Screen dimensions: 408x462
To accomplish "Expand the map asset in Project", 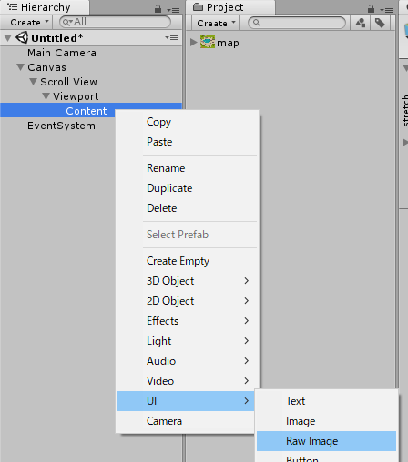I will click(x=193, y=42).
